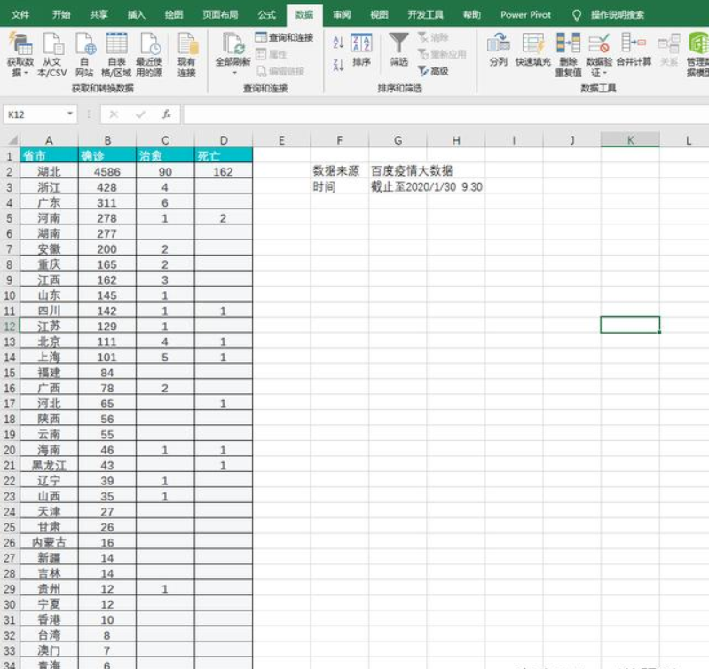Expand the Refresh All dropdown arrow

(x=234, y=73)
